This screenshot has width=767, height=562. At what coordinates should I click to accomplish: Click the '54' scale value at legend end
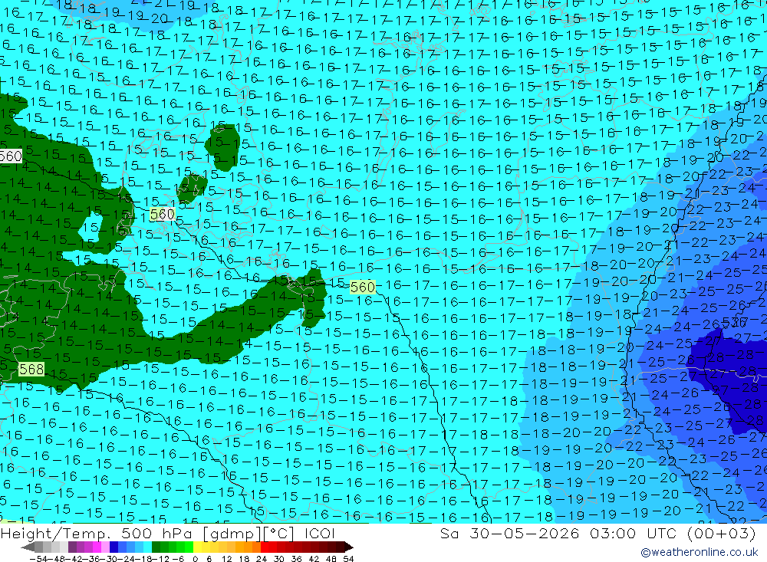click(348, 559)
